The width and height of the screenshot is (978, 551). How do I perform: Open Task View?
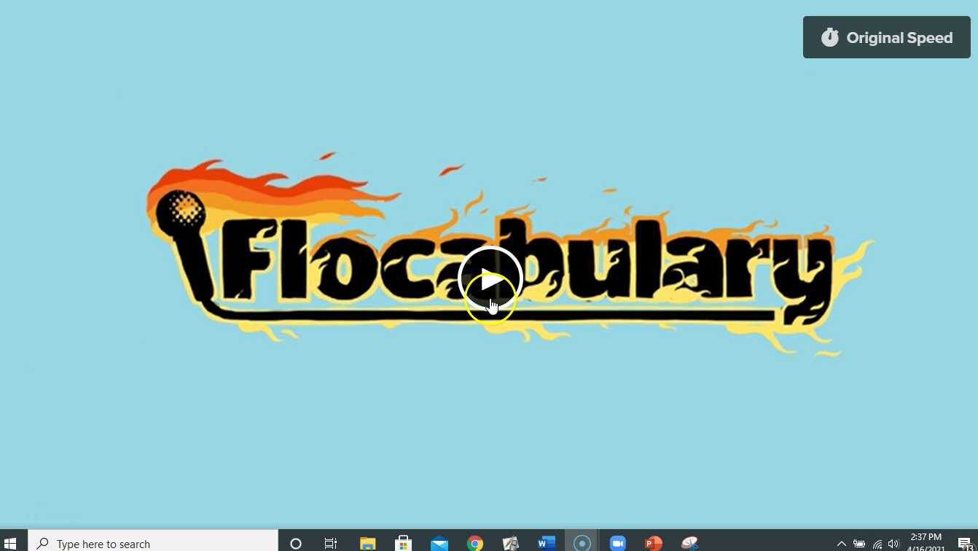330,543
